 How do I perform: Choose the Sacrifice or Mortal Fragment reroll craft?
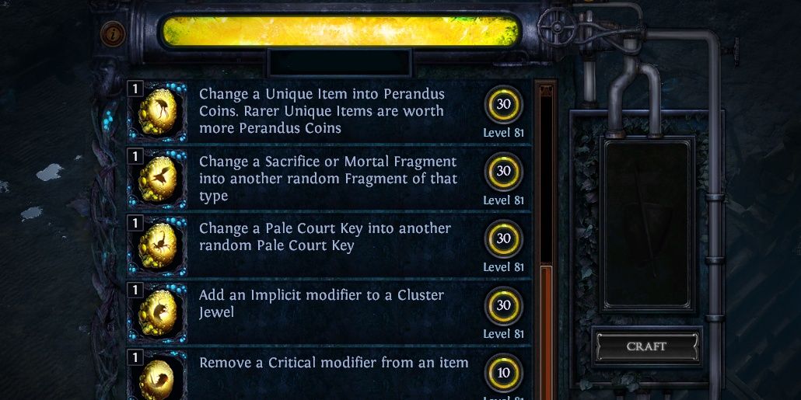coord(329,179)
